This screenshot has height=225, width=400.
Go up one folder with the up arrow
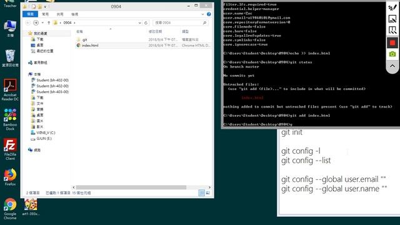point(49,22)
